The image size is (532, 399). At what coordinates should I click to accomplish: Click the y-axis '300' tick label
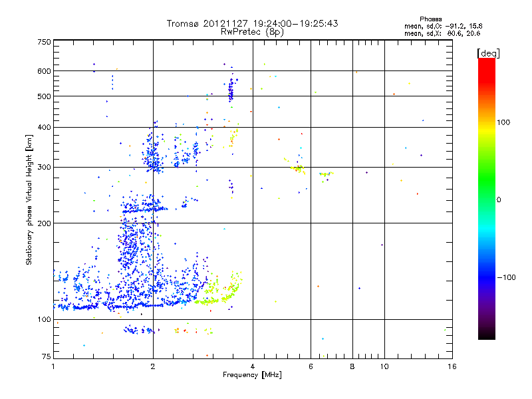[x=44, y=167]
